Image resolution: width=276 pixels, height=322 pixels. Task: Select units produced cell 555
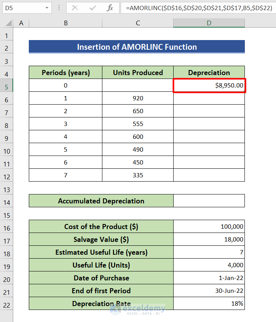(138, 124)
